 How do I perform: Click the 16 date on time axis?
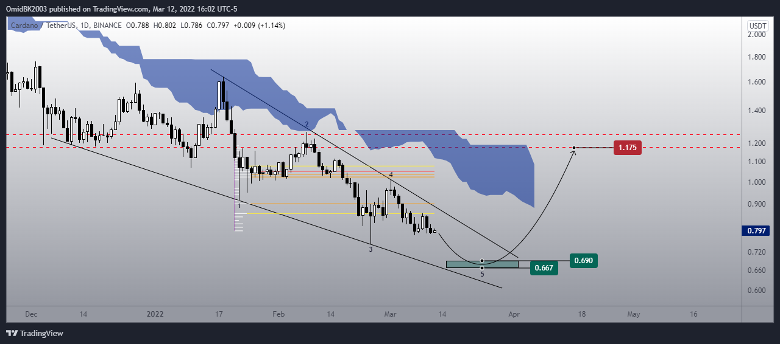tap(693, 314)
